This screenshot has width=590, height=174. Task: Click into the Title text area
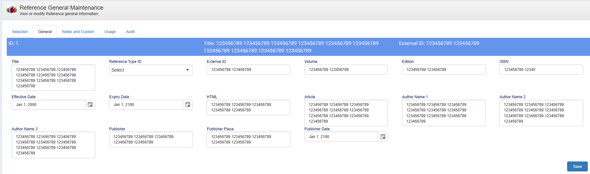point(53,78)
